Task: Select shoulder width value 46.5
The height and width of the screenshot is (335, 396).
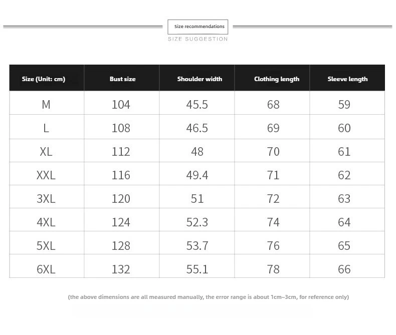Action: (x=197, y=128)
